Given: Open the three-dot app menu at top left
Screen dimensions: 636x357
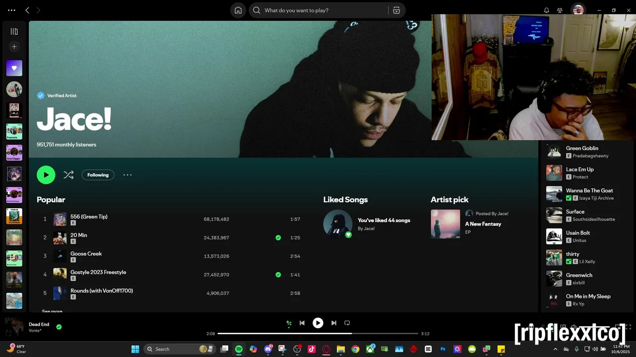Looking at the screenshot, I should 11,10.
